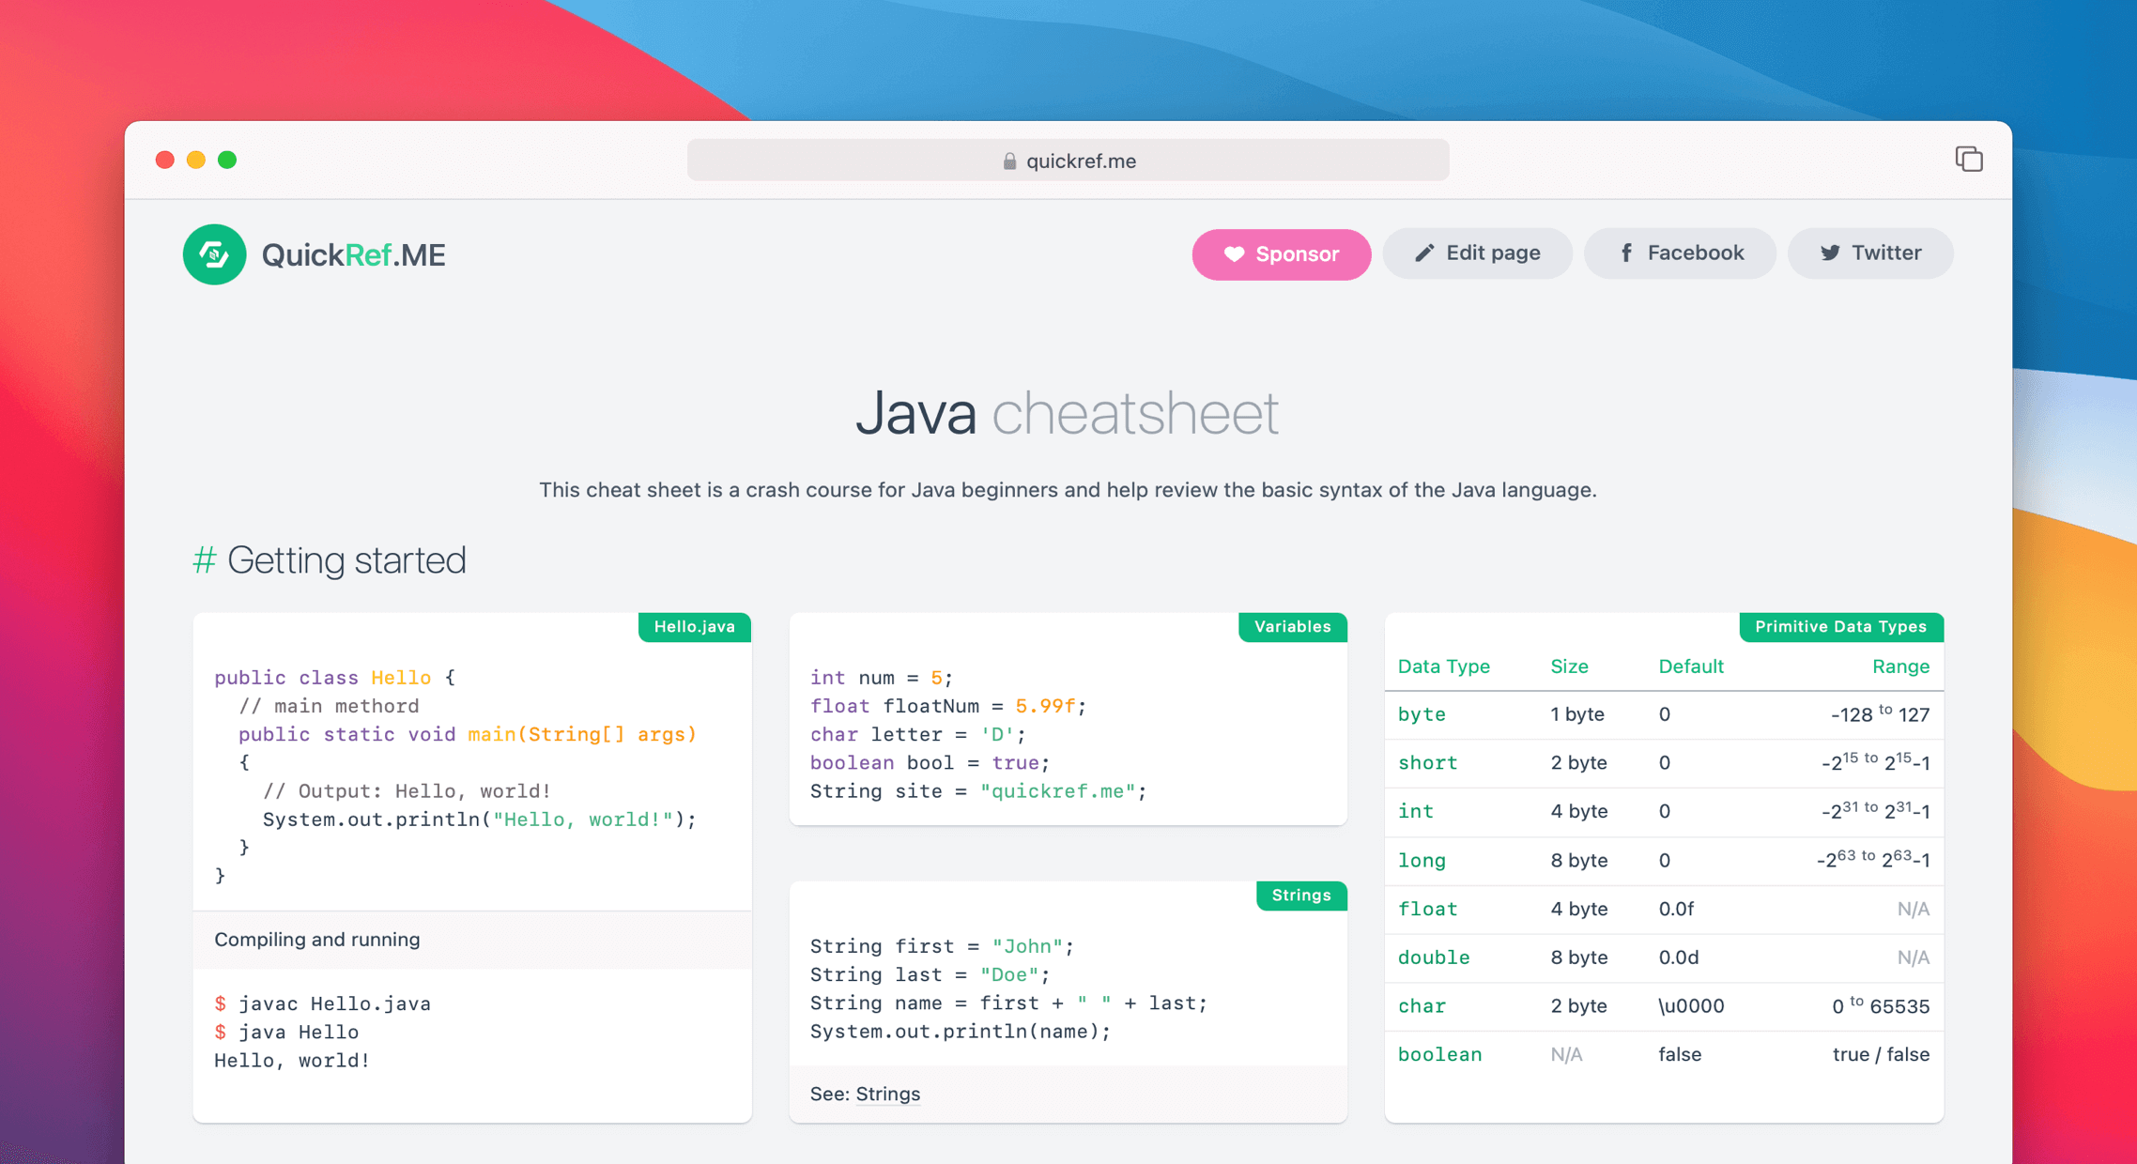Click the padlock icon in the address bar
Image resolution: width=2137 pixels, height=1164 pixels.
pyautogui.click(x=1008, y=160)
